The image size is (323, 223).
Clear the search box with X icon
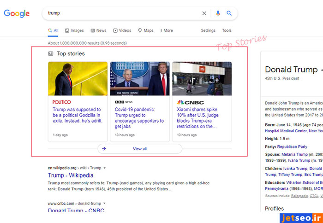click(204, 13)
